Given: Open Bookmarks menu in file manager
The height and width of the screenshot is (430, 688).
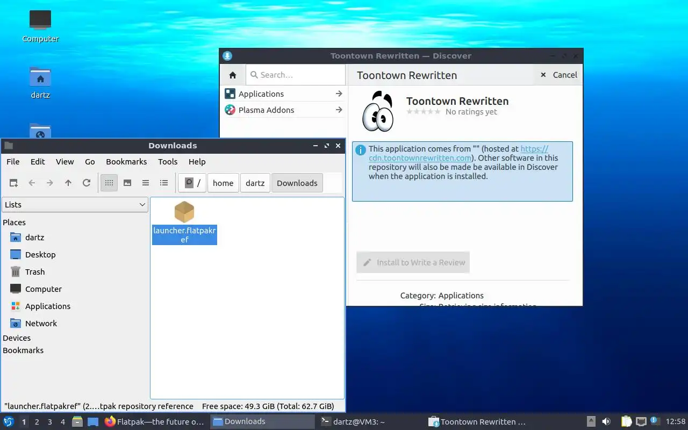Looking at the screenshot, I should click(x=126, y=161).
